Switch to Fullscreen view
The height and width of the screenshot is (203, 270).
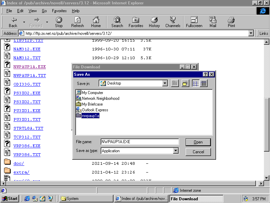coord(194,22)
